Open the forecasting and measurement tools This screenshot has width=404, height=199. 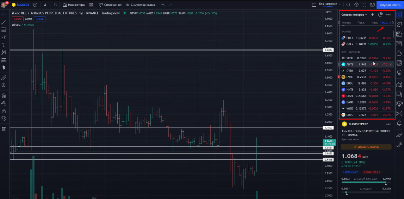[4, 60]
